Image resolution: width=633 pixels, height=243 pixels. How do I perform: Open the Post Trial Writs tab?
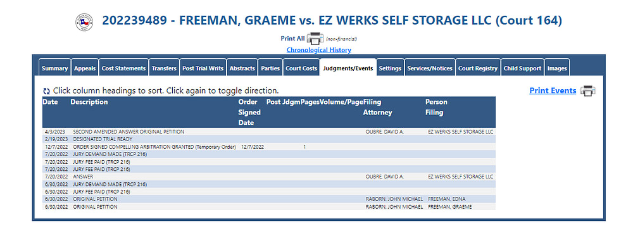[203, 68]
